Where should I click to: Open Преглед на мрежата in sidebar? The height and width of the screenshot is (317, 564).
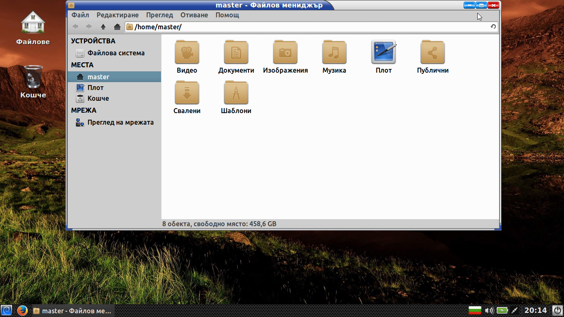coord(114,122)
